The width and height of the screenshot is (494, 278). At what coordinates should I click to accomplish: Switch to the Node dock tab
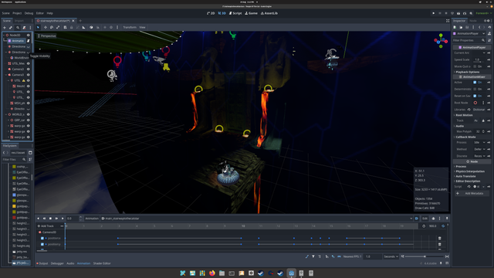[x=473, y=21]
